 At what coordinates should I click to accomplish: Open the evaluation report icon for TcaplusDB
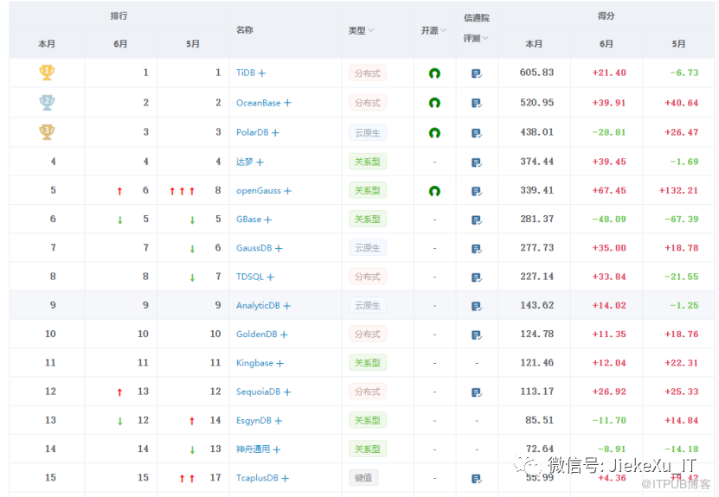477,479
